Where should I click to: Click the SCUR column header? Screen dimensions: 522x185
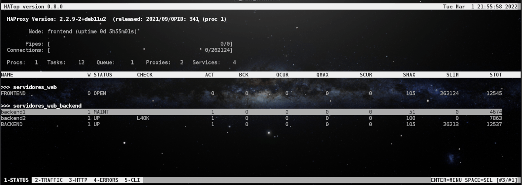(x=366, y=75)
